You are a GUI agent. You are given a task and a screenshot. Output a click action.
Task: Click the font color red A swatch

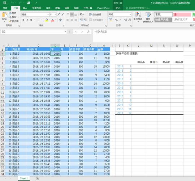point(53,20)
